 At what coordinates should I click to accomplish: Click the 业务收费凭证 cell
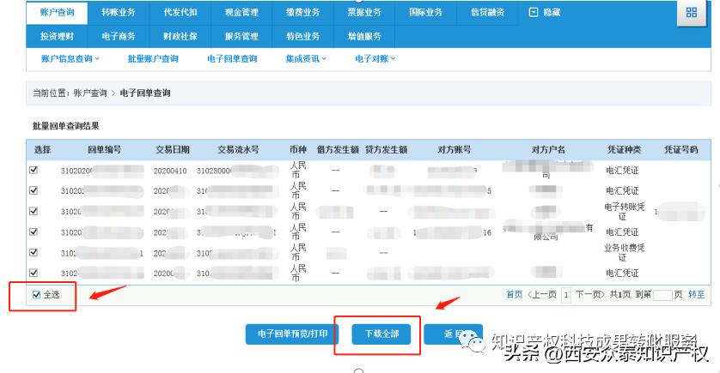(624, 252)
